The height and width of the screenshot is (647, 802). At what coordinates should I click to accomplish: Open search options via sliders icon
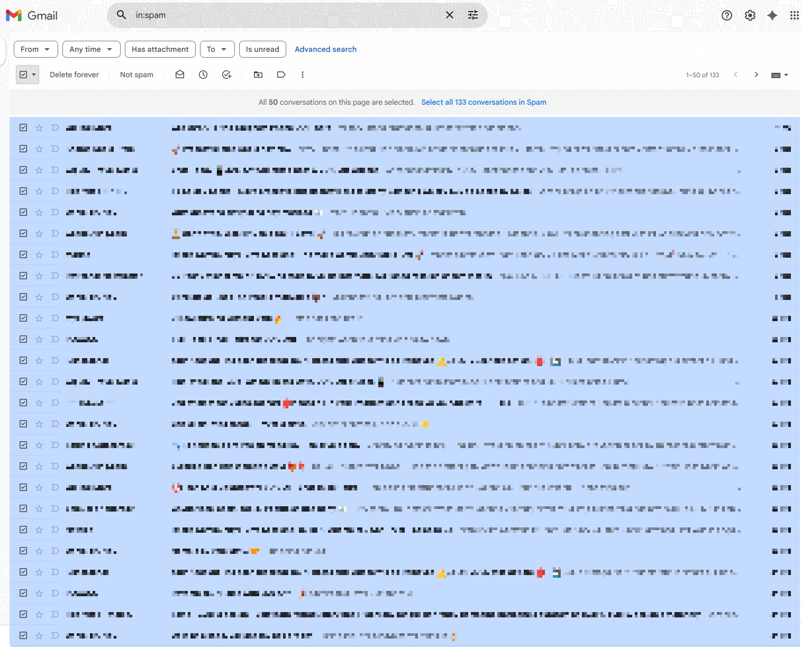tap(472, 15)
